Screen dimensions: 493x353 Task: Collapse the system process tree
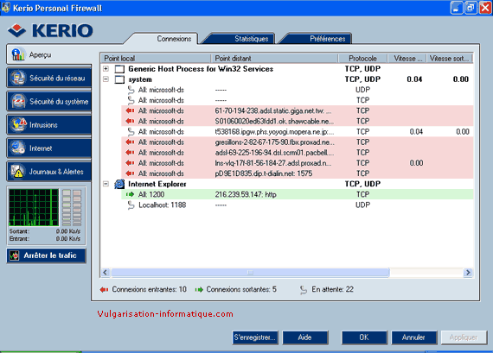[x=106, y=79]
